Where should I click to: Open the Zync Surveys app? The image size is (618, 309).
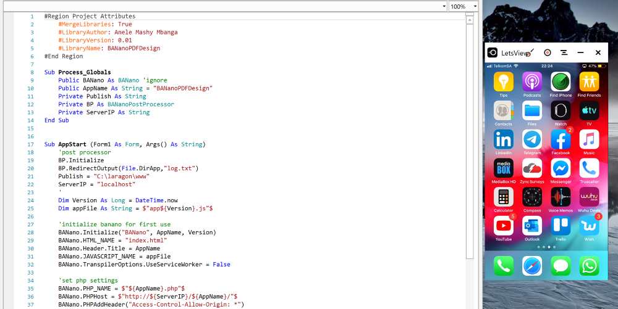[532, 168]
